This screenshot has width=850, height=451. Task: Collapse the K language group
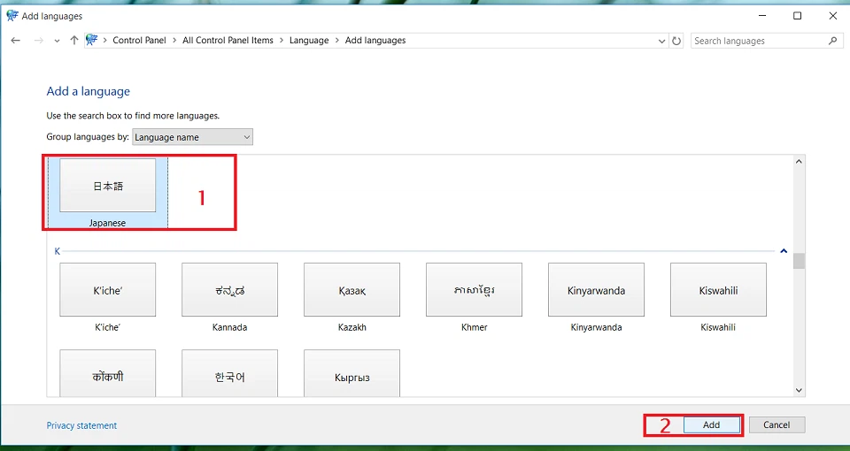(x=784, y=251)
